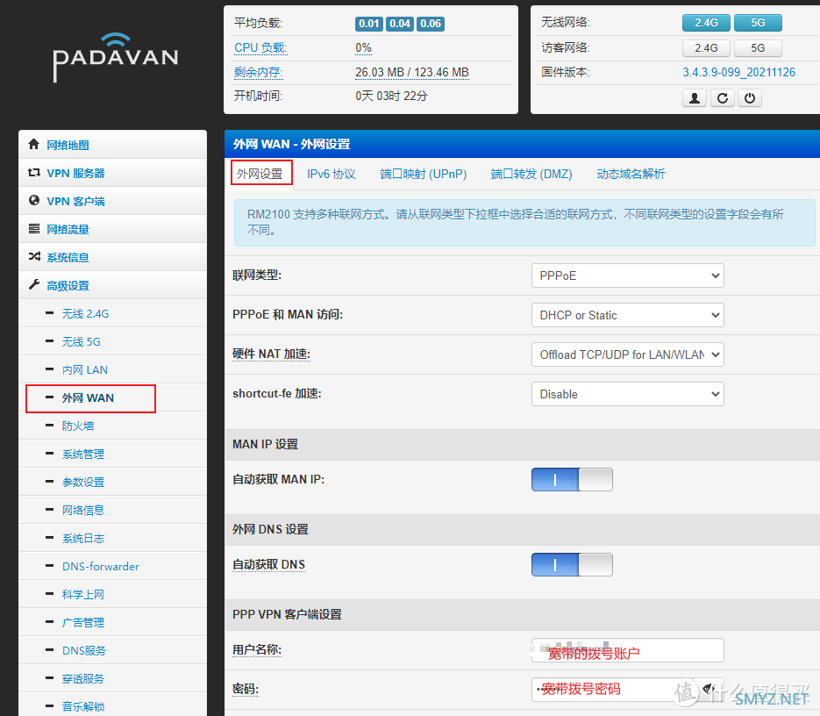This screenshot has width=820, height=716.
Task: Click the reboot refresh icon button
Action: pyautogui.click(x=722, y=98)
